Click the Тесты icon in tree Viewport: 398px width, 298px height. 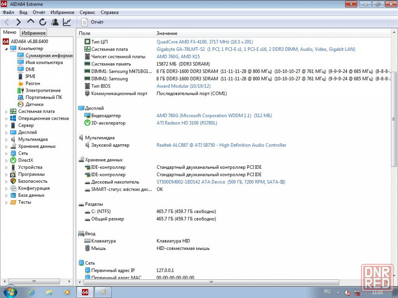coord(13,202)
